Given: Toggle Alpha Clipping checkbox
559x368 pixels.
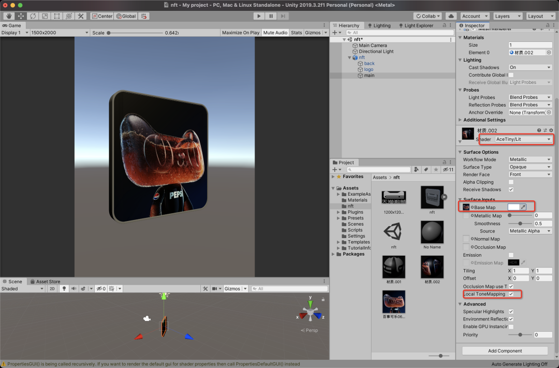Looking at the screenshot, I should tap(511, 182).
